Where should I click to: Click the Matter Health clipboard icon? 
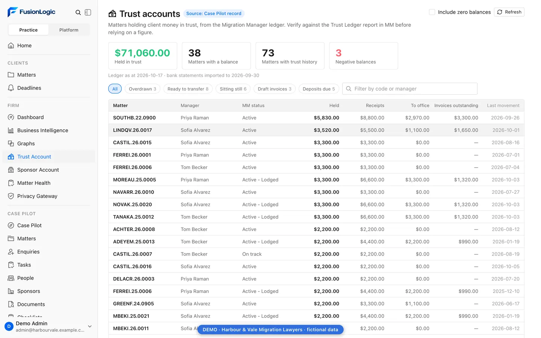[x=11, y=183]
